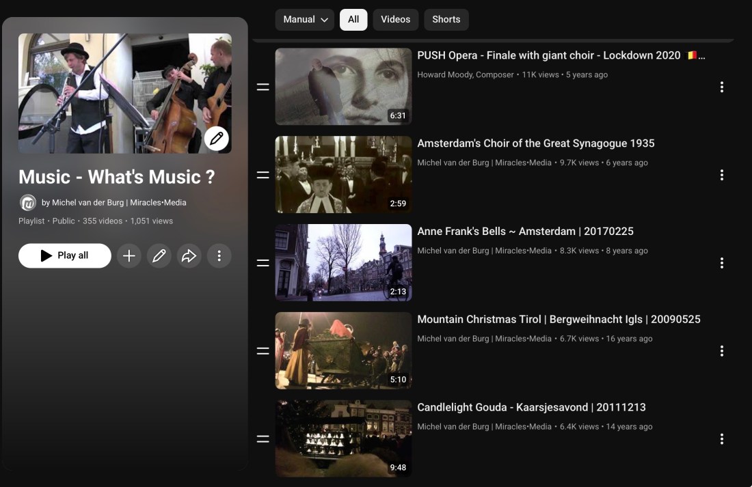Screen dimensions: 752x487
Task: Open Howard Moody, Composer channel link
Action: coord(466,74)
